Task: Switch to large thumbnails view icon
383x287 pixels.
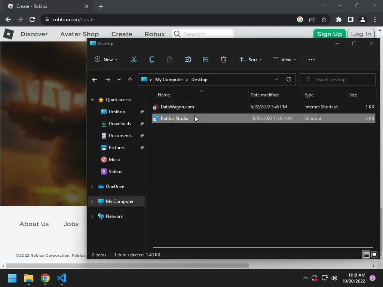Action: tap(374, 255)
